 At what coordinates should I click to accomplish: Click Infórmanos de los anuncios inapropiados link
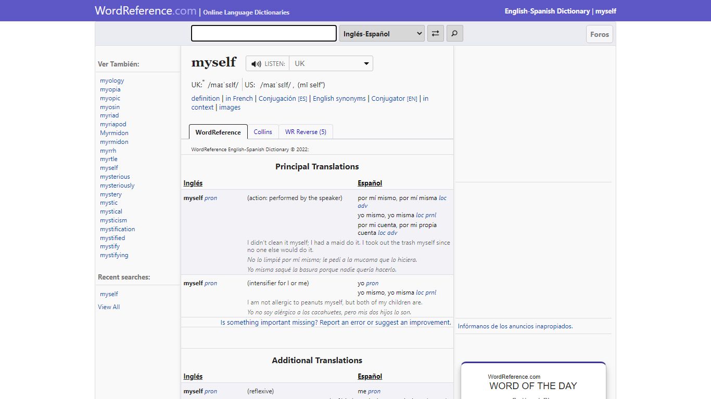tap(515, 326)
